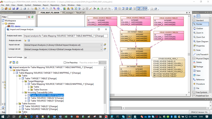Open the Windows Start menu
212x119 pixels.
click(3, 117)
